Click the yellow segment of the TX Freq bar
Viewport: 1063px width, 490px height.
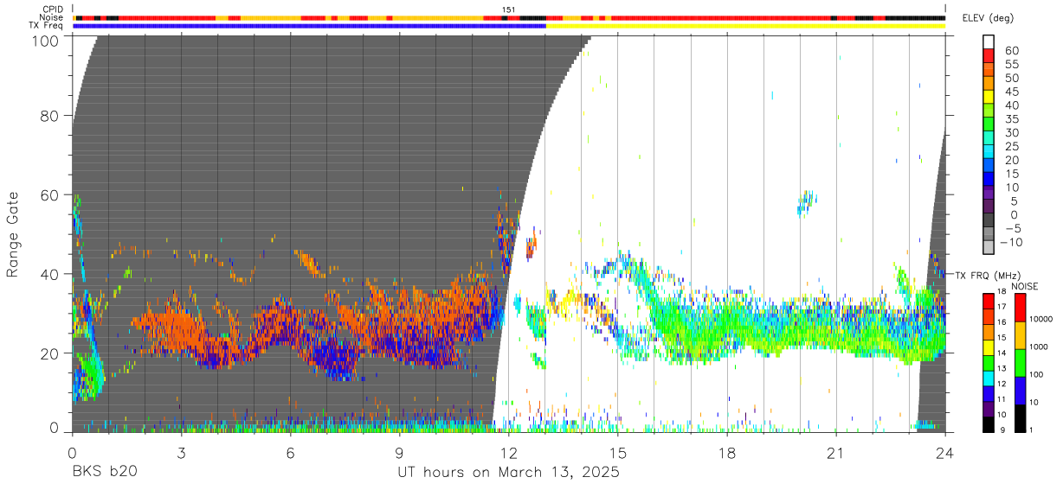click(x=745, y=26)
